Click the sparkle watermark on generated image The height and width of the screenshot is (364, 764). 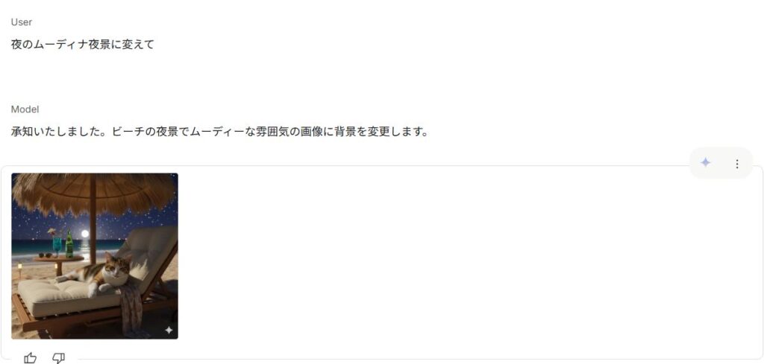coord(169,331)
